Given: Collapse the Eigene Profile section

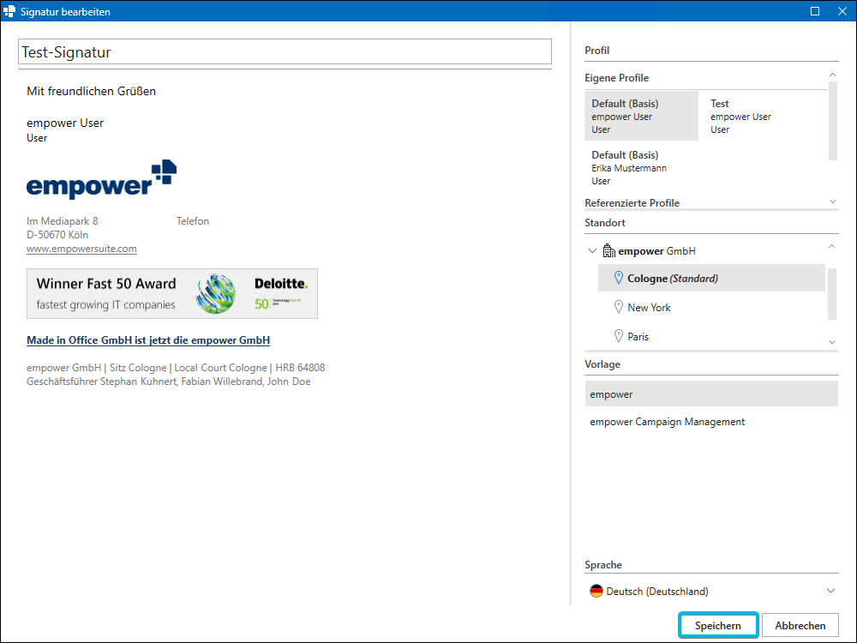Looking at the screenshot, I should click(x=832, y=75).
